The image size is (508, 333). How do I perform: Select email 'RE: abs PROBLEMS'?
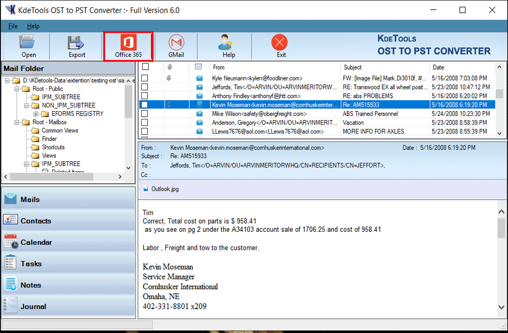click(368, 96)
